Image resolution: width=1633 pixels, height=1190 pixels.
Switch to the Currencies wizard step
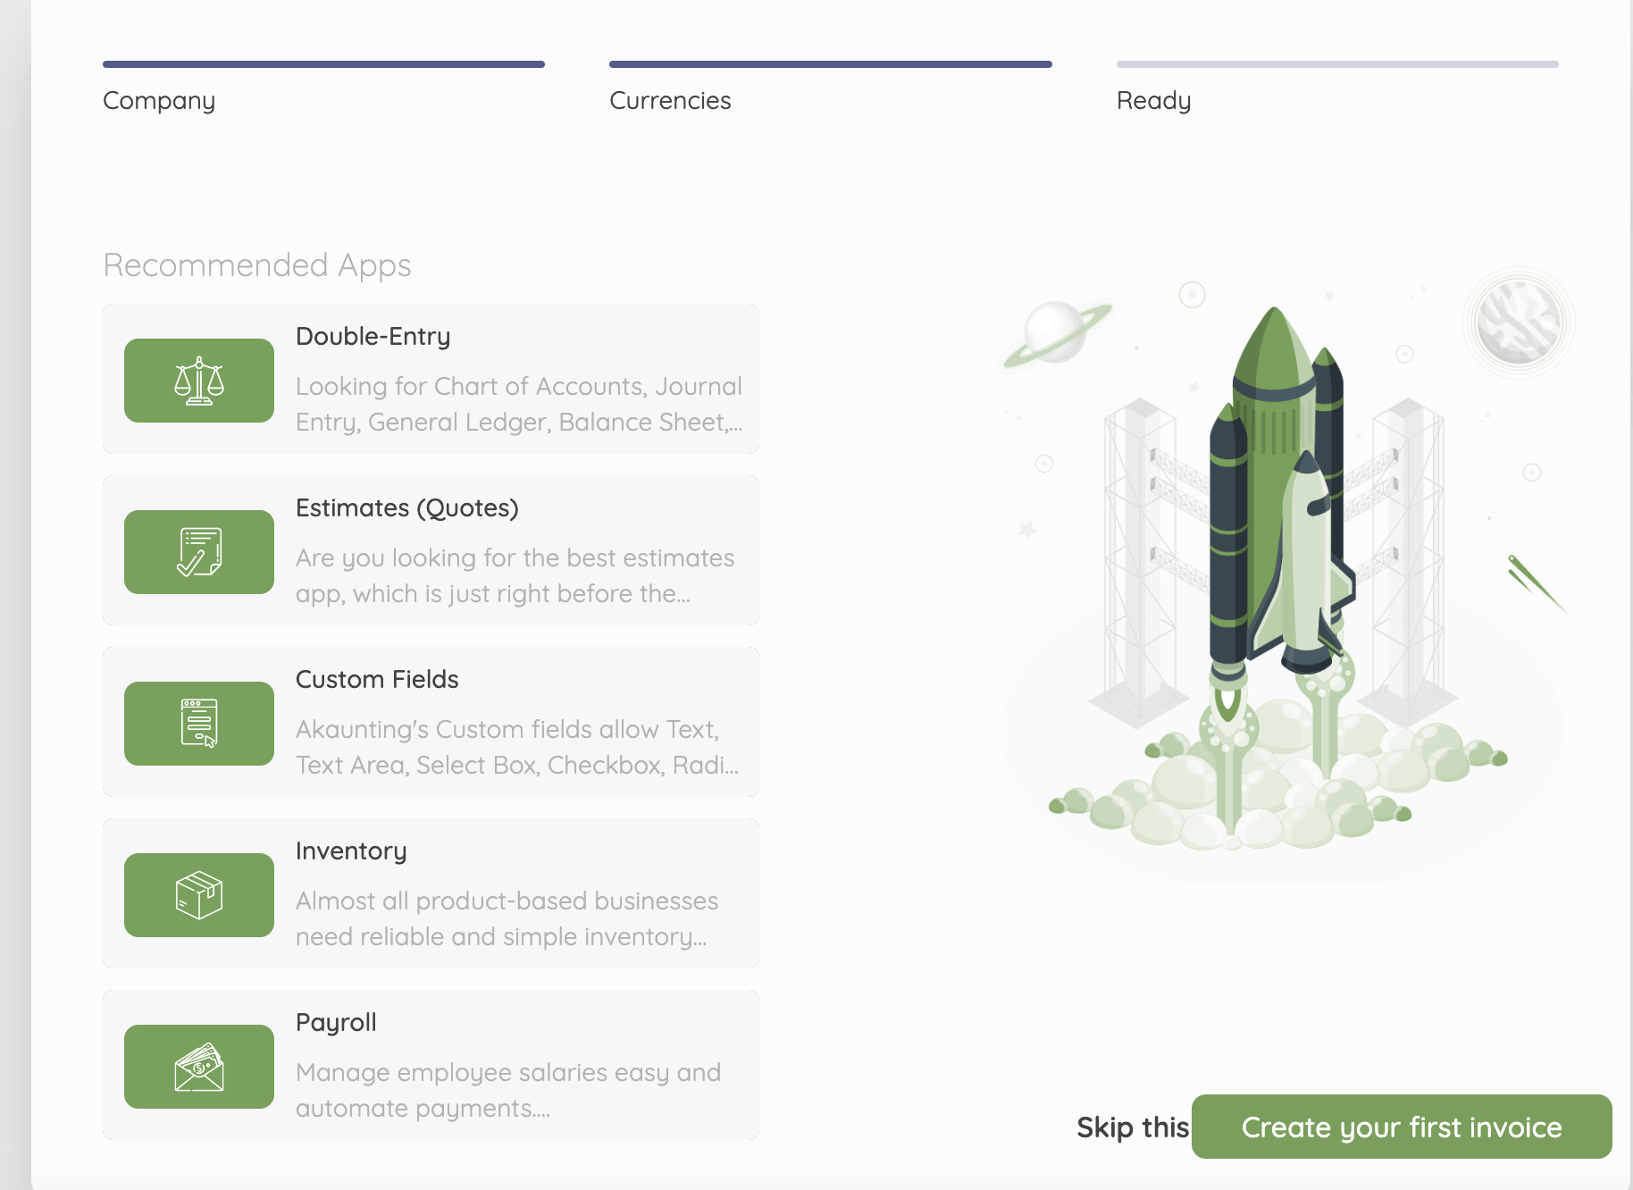(x=670, y=100)
